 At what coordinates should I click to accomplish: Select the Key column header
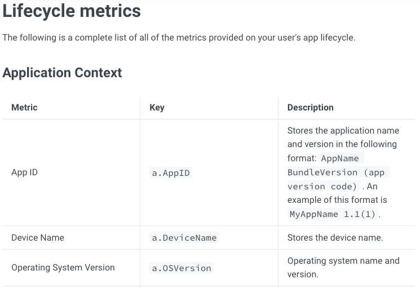(x=157, y=107)
